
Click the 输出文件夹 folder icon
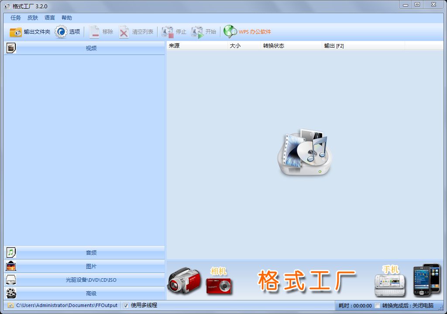[16, 32]
